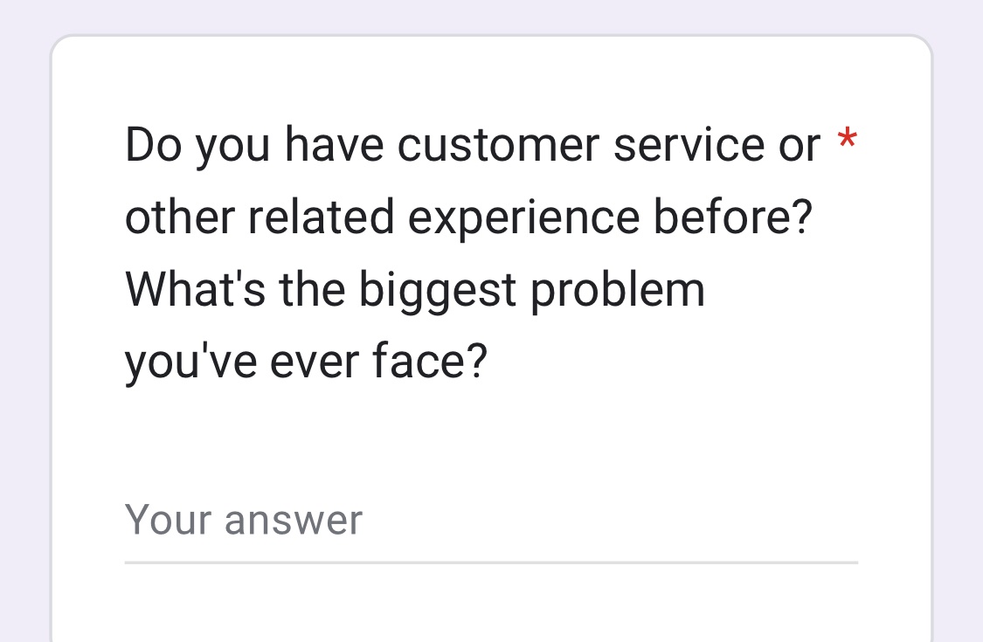The width and height of the screenshot is (983, 642).
Task: Click the word "answer" in the placeholder
Action: [x=293, y=521]
